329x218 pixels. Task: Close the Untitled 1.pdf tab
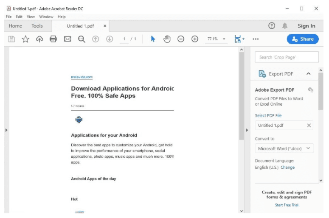105,26
